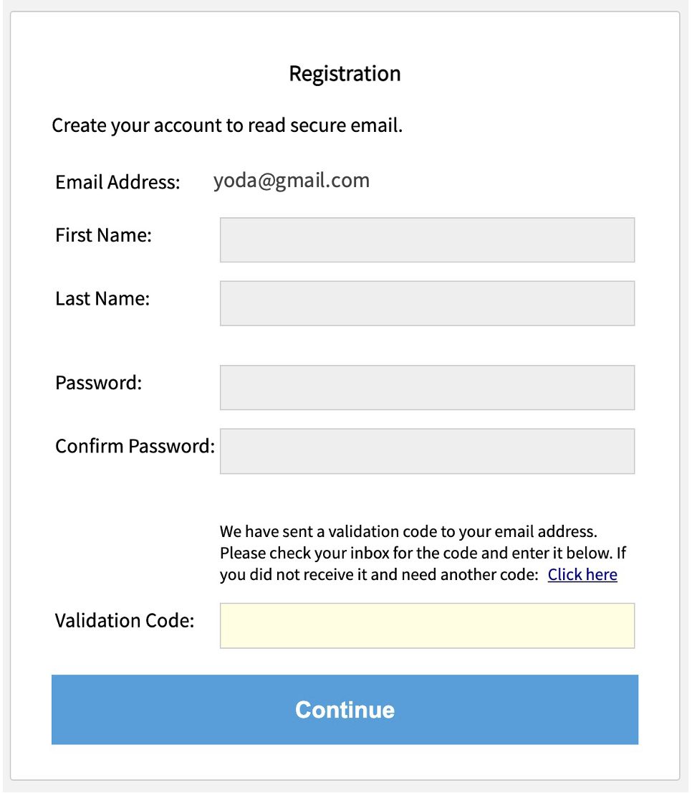Viewport: 692px width, 793px height.
Task: Click the "We have sent a validation code" line
Action: pos(408,532)
